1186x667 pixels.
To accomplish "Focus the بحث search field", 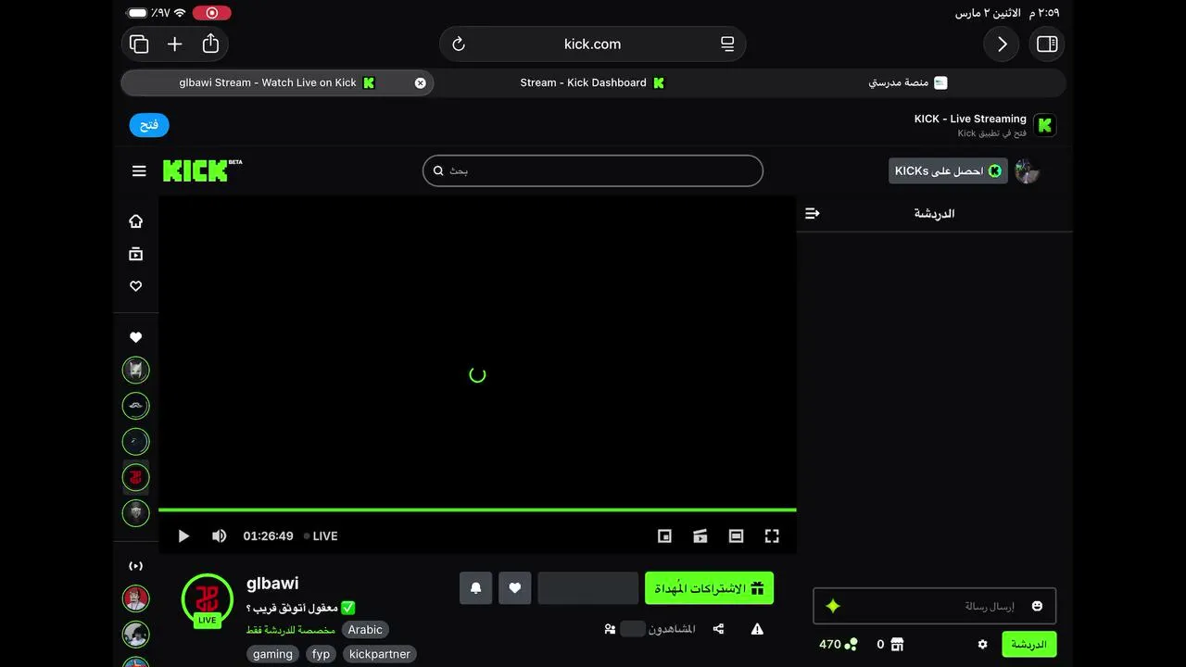I will [593, 170].
